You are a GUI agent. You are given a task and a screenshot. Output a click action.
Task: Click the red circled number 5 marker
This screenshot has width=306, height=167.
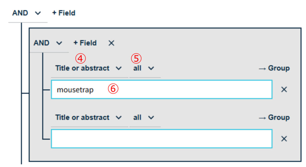tap(137, 59)
